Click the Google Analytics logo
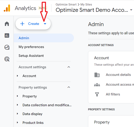 coord(7,8)
